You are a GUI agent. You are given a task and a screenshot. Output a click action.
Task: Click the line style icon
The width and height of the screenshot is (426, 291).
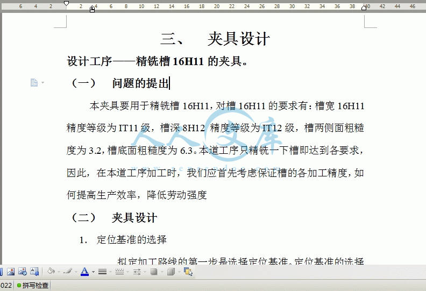pyautogui.click(x=102, y=272)
